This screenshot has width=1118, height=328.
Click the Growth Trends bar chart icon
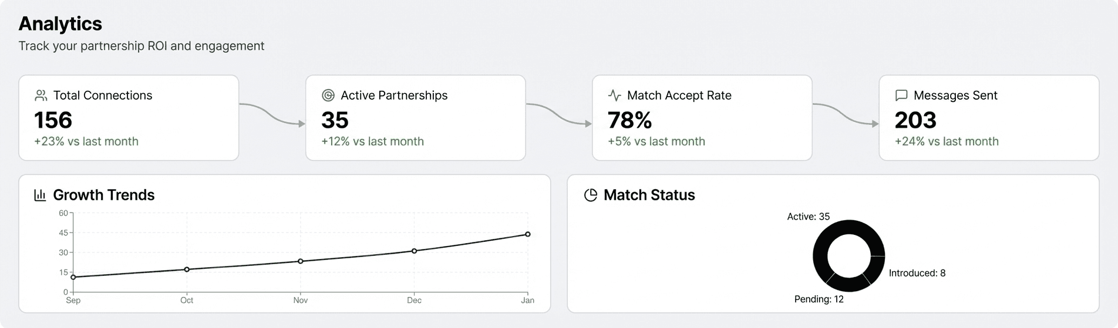40,195
